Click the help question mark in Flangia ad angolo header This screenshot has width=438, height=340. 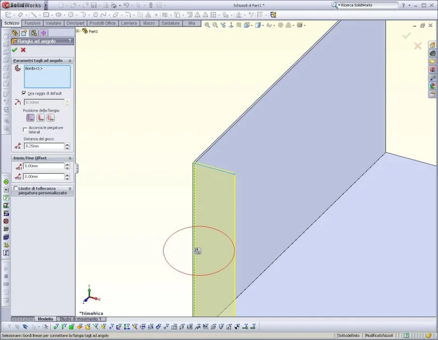tap(70, 41)
